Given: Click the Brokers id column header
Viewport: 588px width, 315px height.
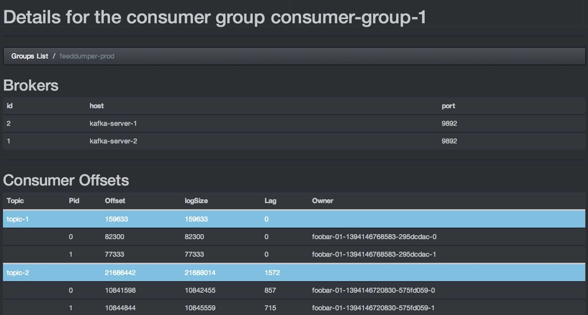Looking at the screenshot, I should tap(9, 106).
